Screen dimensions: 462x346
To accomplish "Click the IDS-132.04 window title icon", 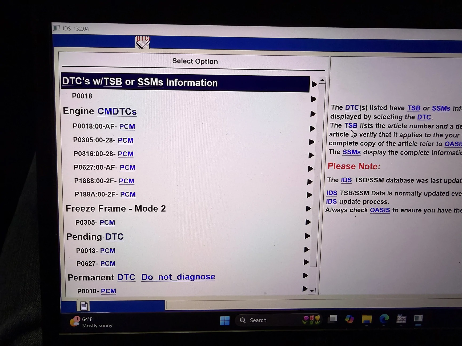I will point(57,28).
